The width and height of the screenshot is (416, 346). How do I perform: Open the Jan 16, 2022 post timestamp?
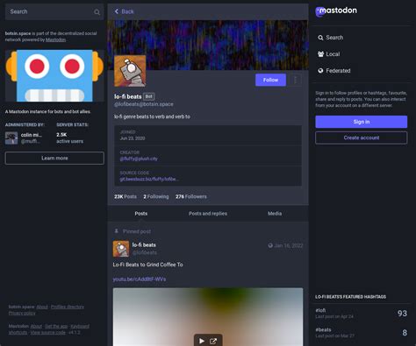click(x=289, y=245)
